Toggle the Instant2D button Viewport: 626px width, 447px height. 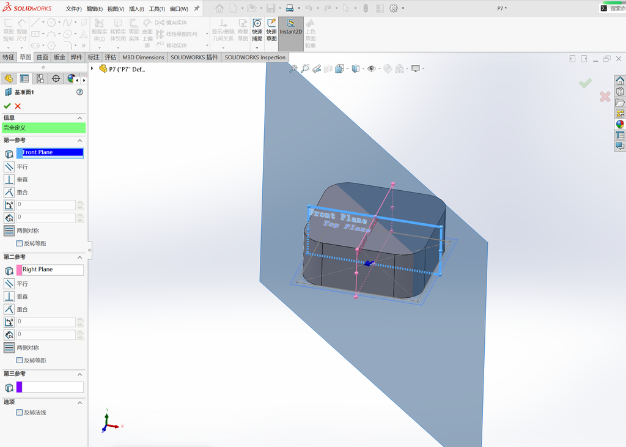[290, 34]
